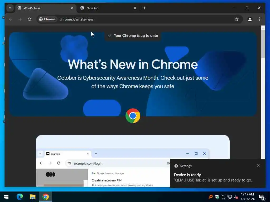270x202 pixels.
Task: Switch to the What's New tab
Action: 46,8
